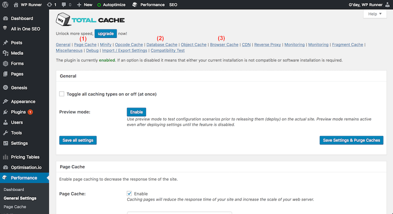Click the Tools wrench icon
The image size is (393, 214).
pyautogui.click(x=5, y=133)
